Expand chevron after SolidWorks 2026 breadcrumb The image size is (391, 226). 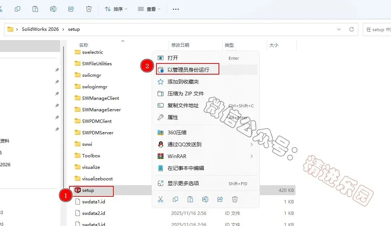pyautogui.click(x=63, y=29)
